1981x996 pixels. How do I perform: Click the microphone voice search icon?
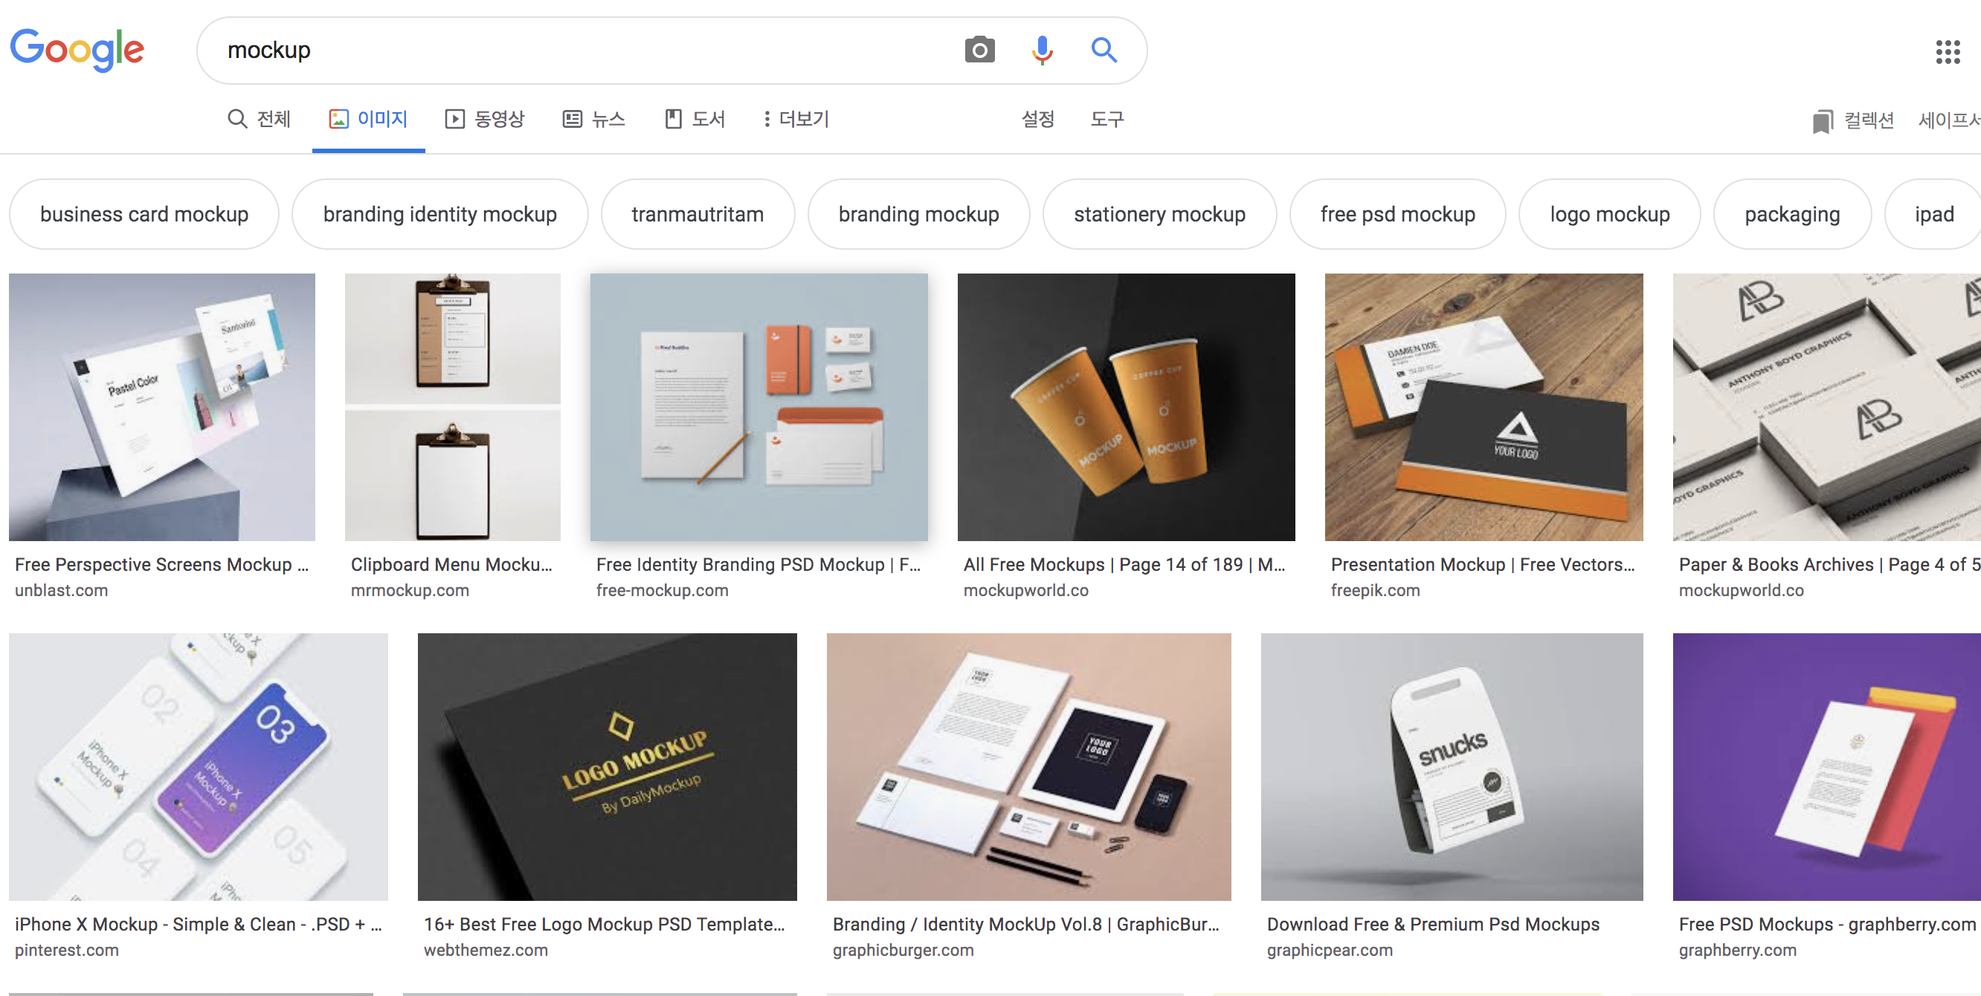tap(1042, 51)
